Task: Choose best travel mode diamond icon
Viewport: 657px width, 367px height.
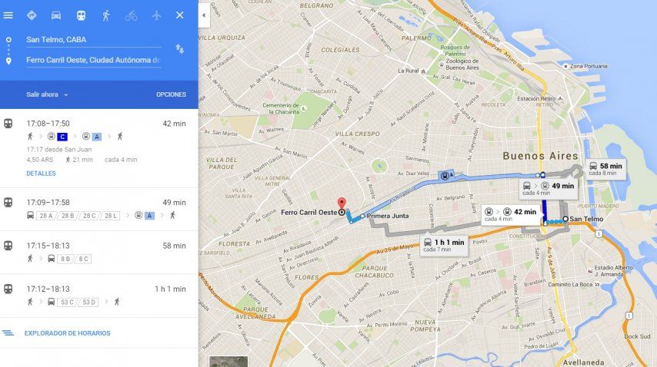Action: coord(32,15)
